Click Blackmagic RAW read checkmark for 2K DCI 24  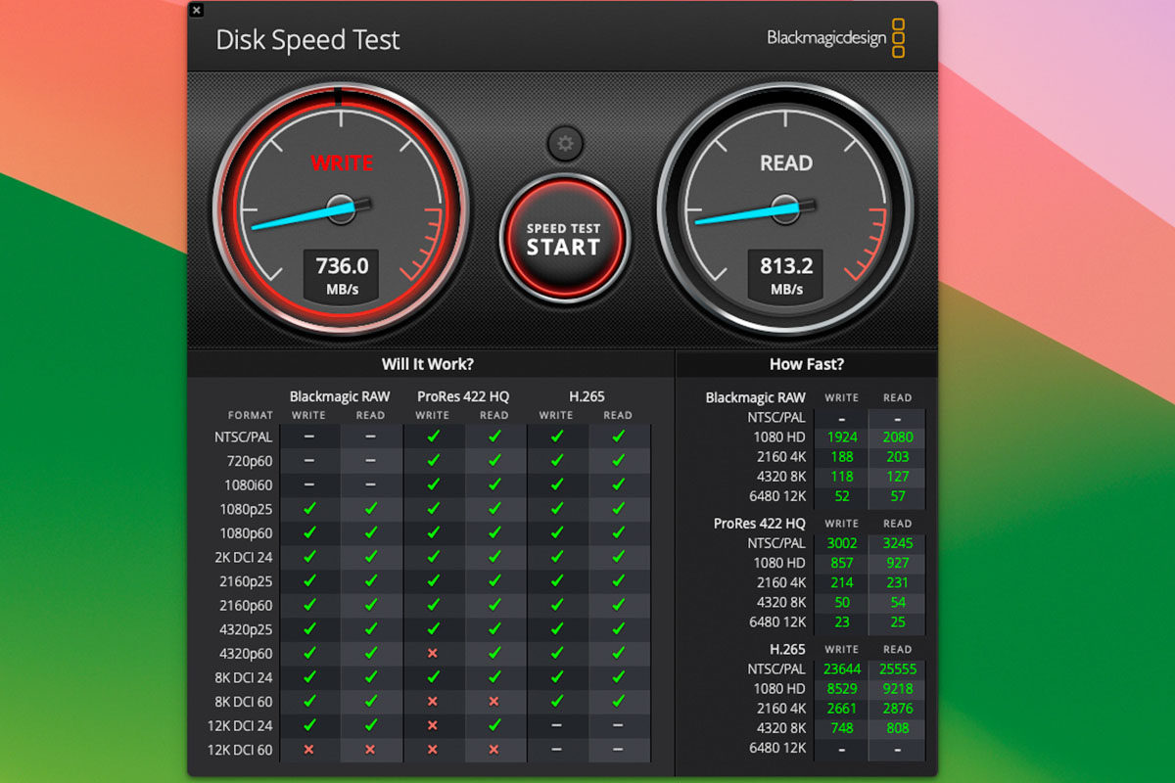tap(370, 557)
